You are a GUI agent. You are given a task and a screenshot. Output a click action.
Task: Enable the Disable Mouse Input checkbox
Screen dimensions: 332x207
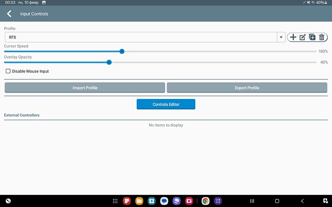coord(8,71)
